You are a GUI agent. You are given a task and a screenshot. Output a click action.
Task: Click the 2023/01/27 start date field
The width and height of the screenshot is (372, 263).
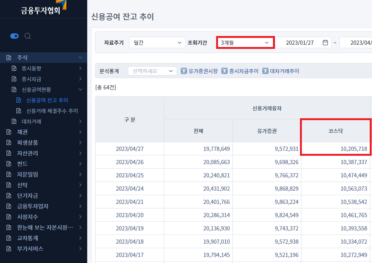coord(303,42)
